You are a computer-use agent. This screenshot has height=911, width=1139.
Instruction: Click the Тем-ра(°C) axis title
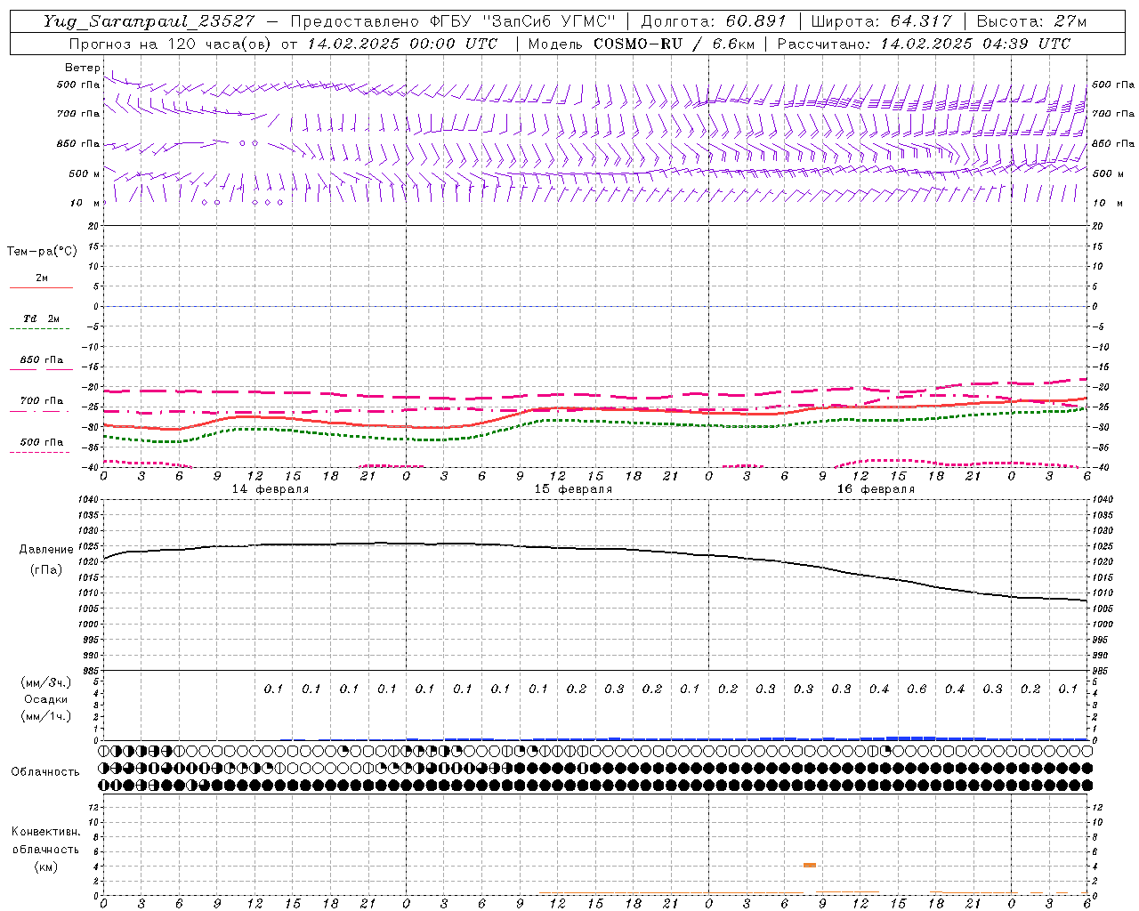(42, 252)
